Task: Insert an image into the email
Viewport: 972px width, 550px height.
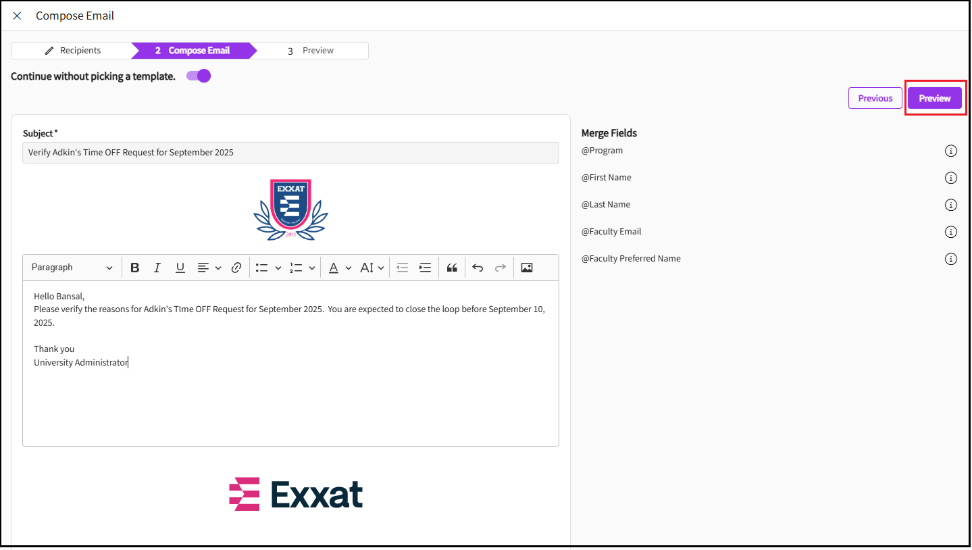Action: pos(527,268)
